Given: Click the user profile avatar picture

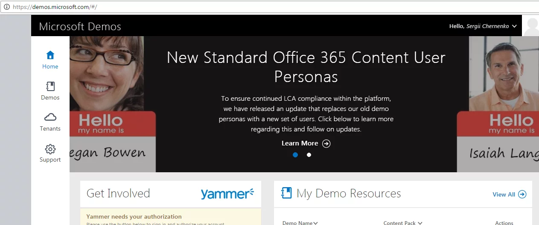Looking at the screenshot, I should click(531, 26).
